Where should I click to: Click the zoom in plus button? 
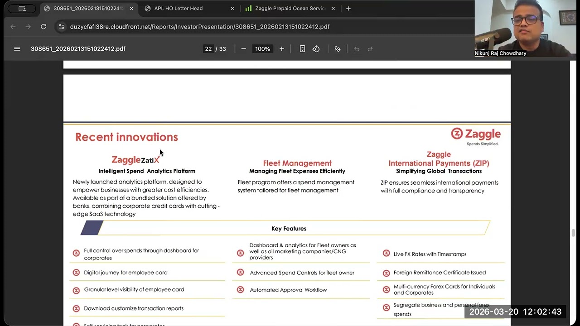(281, 49)
